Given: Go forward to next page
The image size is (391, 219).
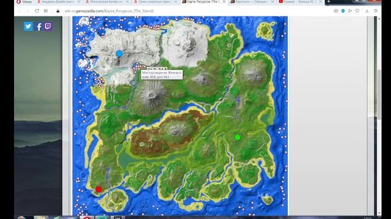Looking at the screenshot, I should coord(27,11).
